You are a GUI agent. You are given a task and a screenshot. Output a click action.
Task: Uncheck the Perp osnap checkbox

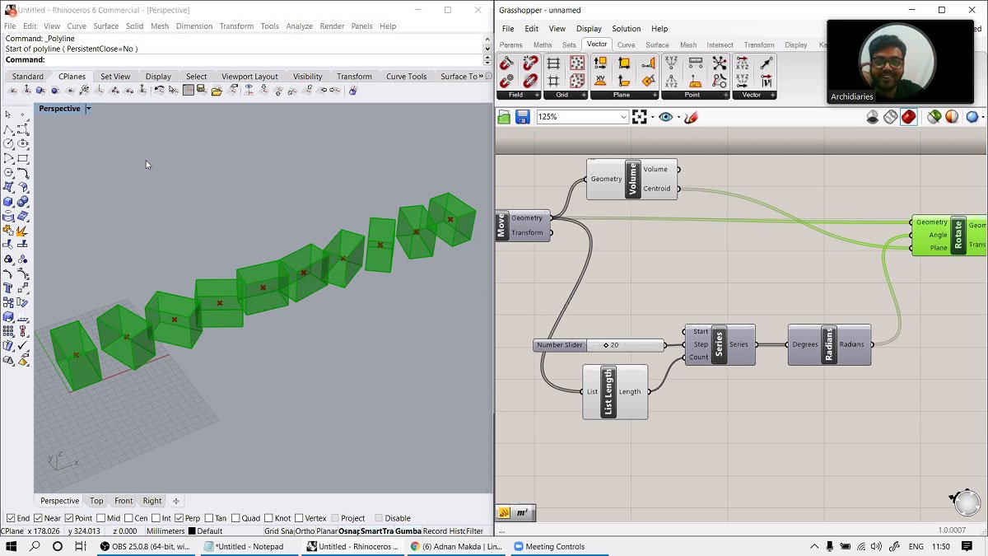[x=178, y=518]
